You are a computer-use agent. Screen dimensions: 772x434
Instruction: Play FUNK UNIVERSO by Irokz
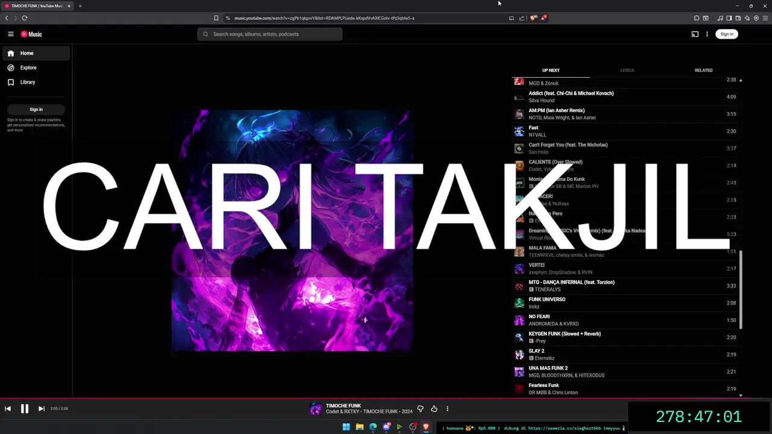coord(624,303)
